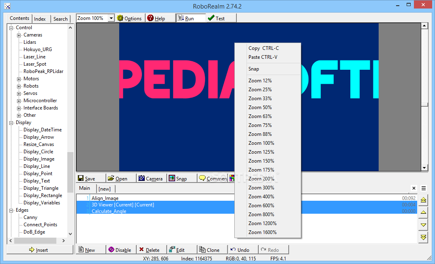Expand the Motors tree node
The width and height of the screenshot is (435, 264).
pos(19,79)
